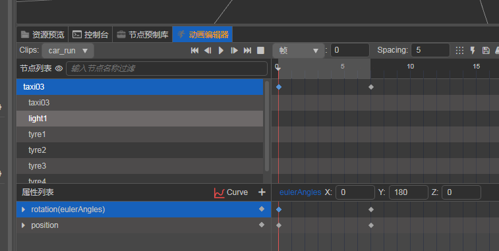Click the eulerAngles Y field showing 180
499x251 pixels.
(408, 192)
